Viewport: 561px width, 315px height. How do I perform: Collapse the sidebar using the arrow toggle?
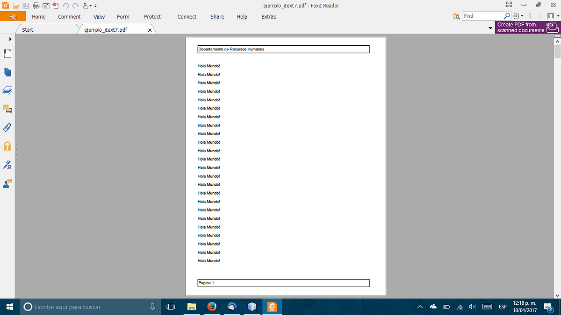point(10,39)
